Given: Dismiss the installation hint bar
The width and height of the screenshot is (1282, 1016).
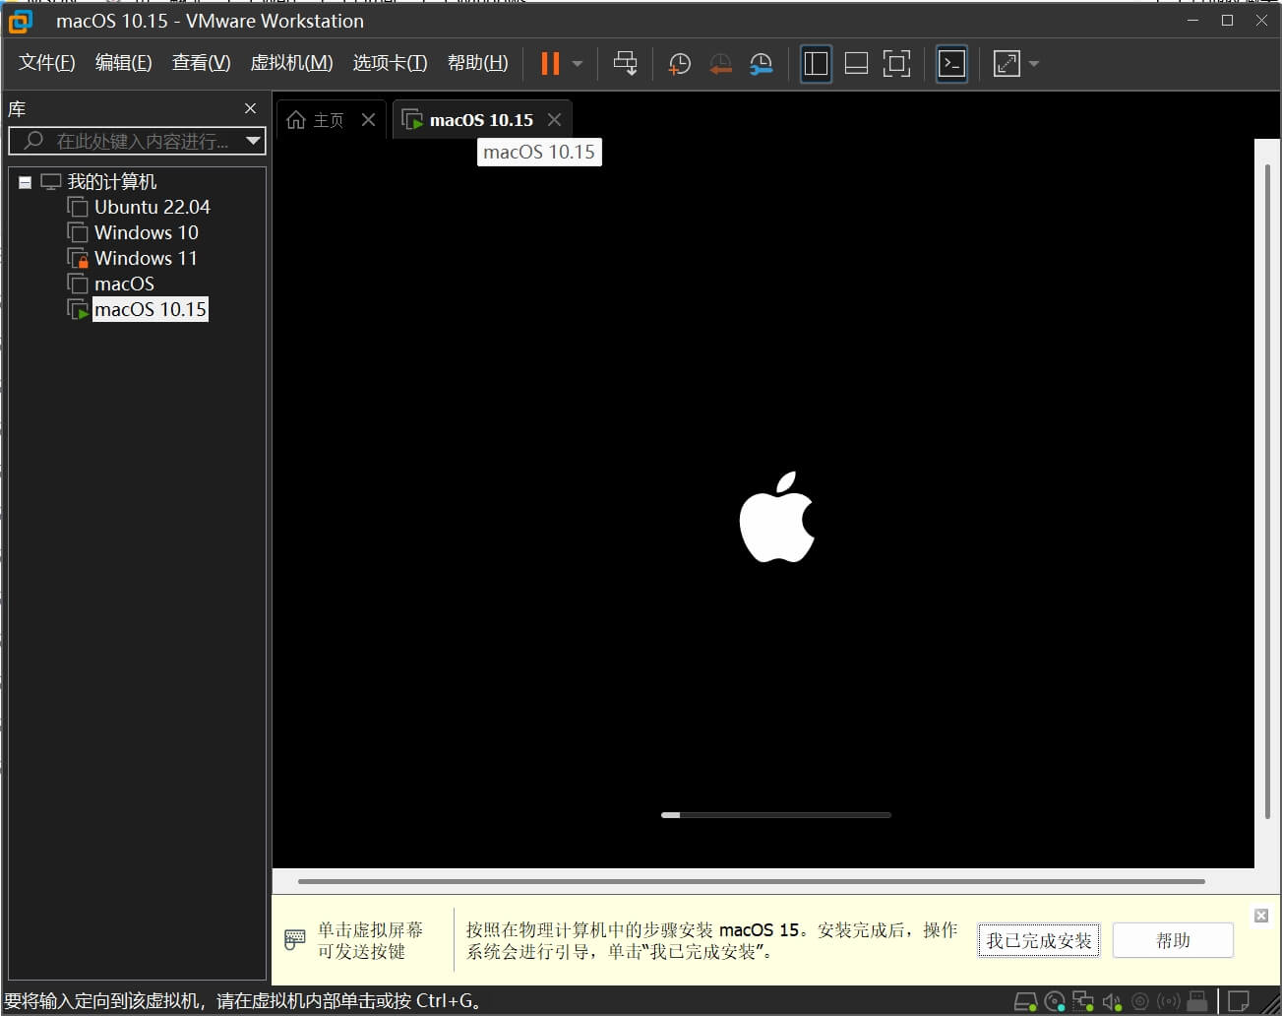Looking at the screenshot, I should pyautogui.click(x=1260, y=916).
